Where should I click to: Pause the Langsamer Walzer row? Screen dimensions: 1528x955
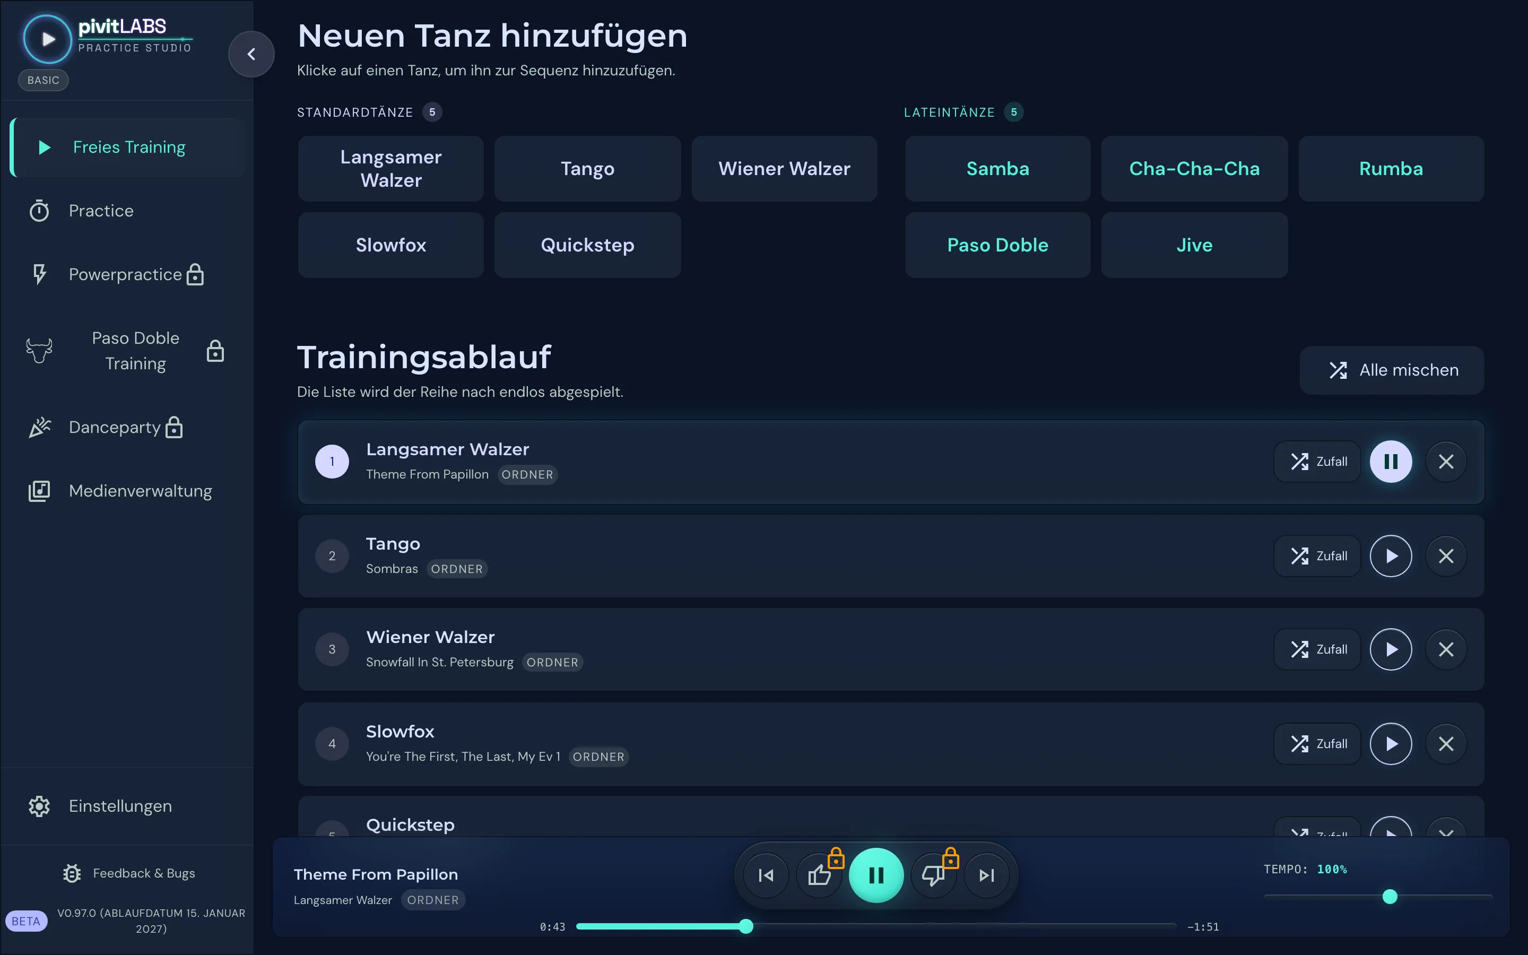click(x=1391, y=462)
